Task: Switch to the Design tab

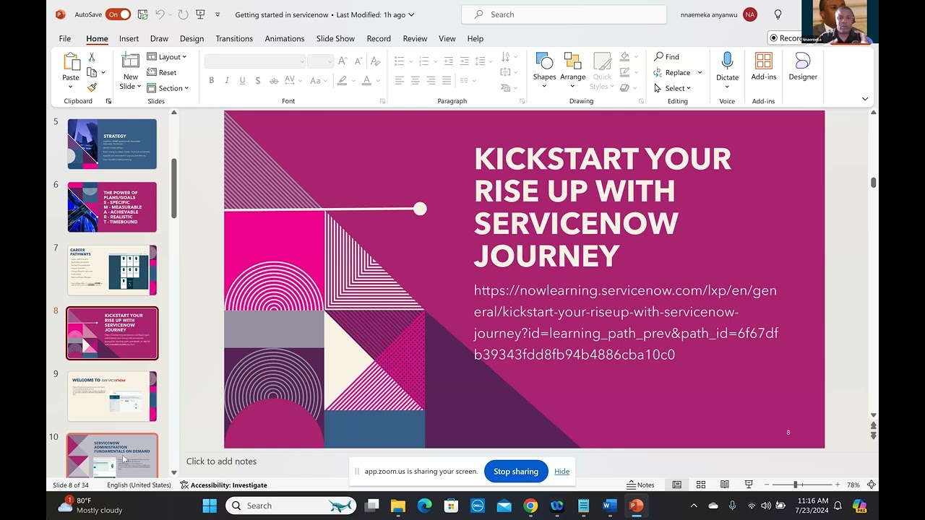Action: (192, 38)
